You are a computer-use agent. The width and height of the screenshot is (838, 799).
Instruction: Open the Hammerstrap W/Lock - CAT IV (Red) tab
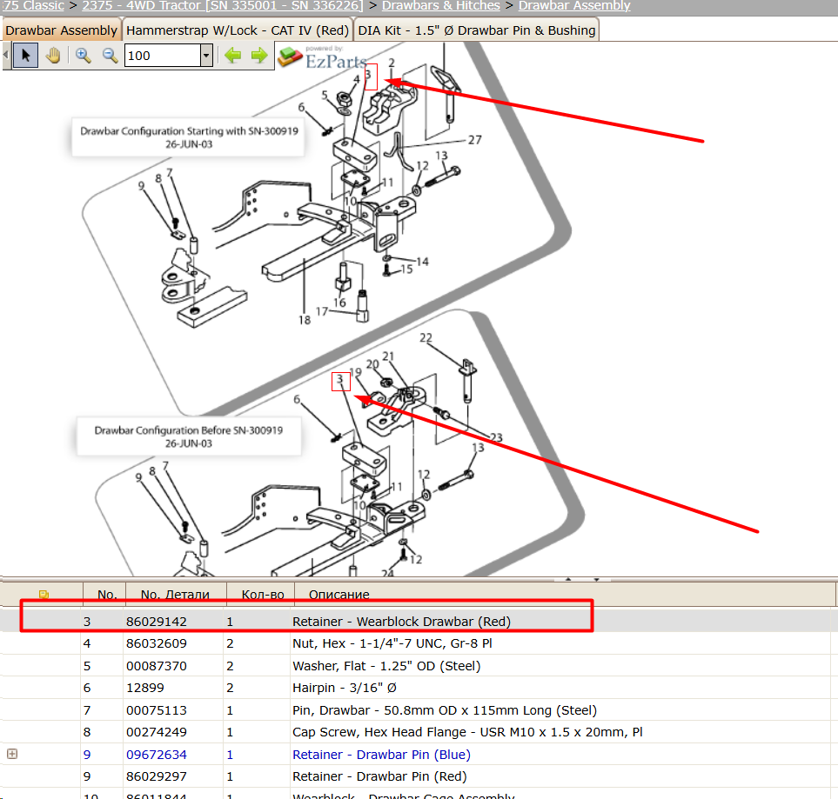coord(238,30)
